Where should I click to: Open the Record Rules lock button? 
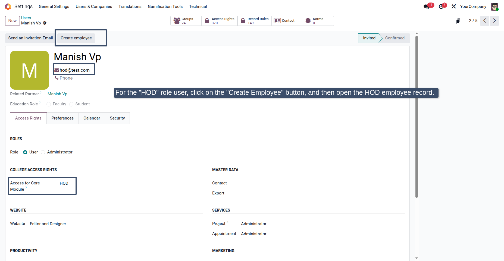tap(255, 21)
